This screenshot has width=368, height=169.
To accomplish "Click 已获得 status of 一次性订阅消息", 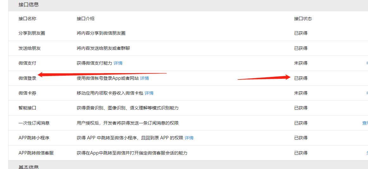I will click(x=301, y=123).
